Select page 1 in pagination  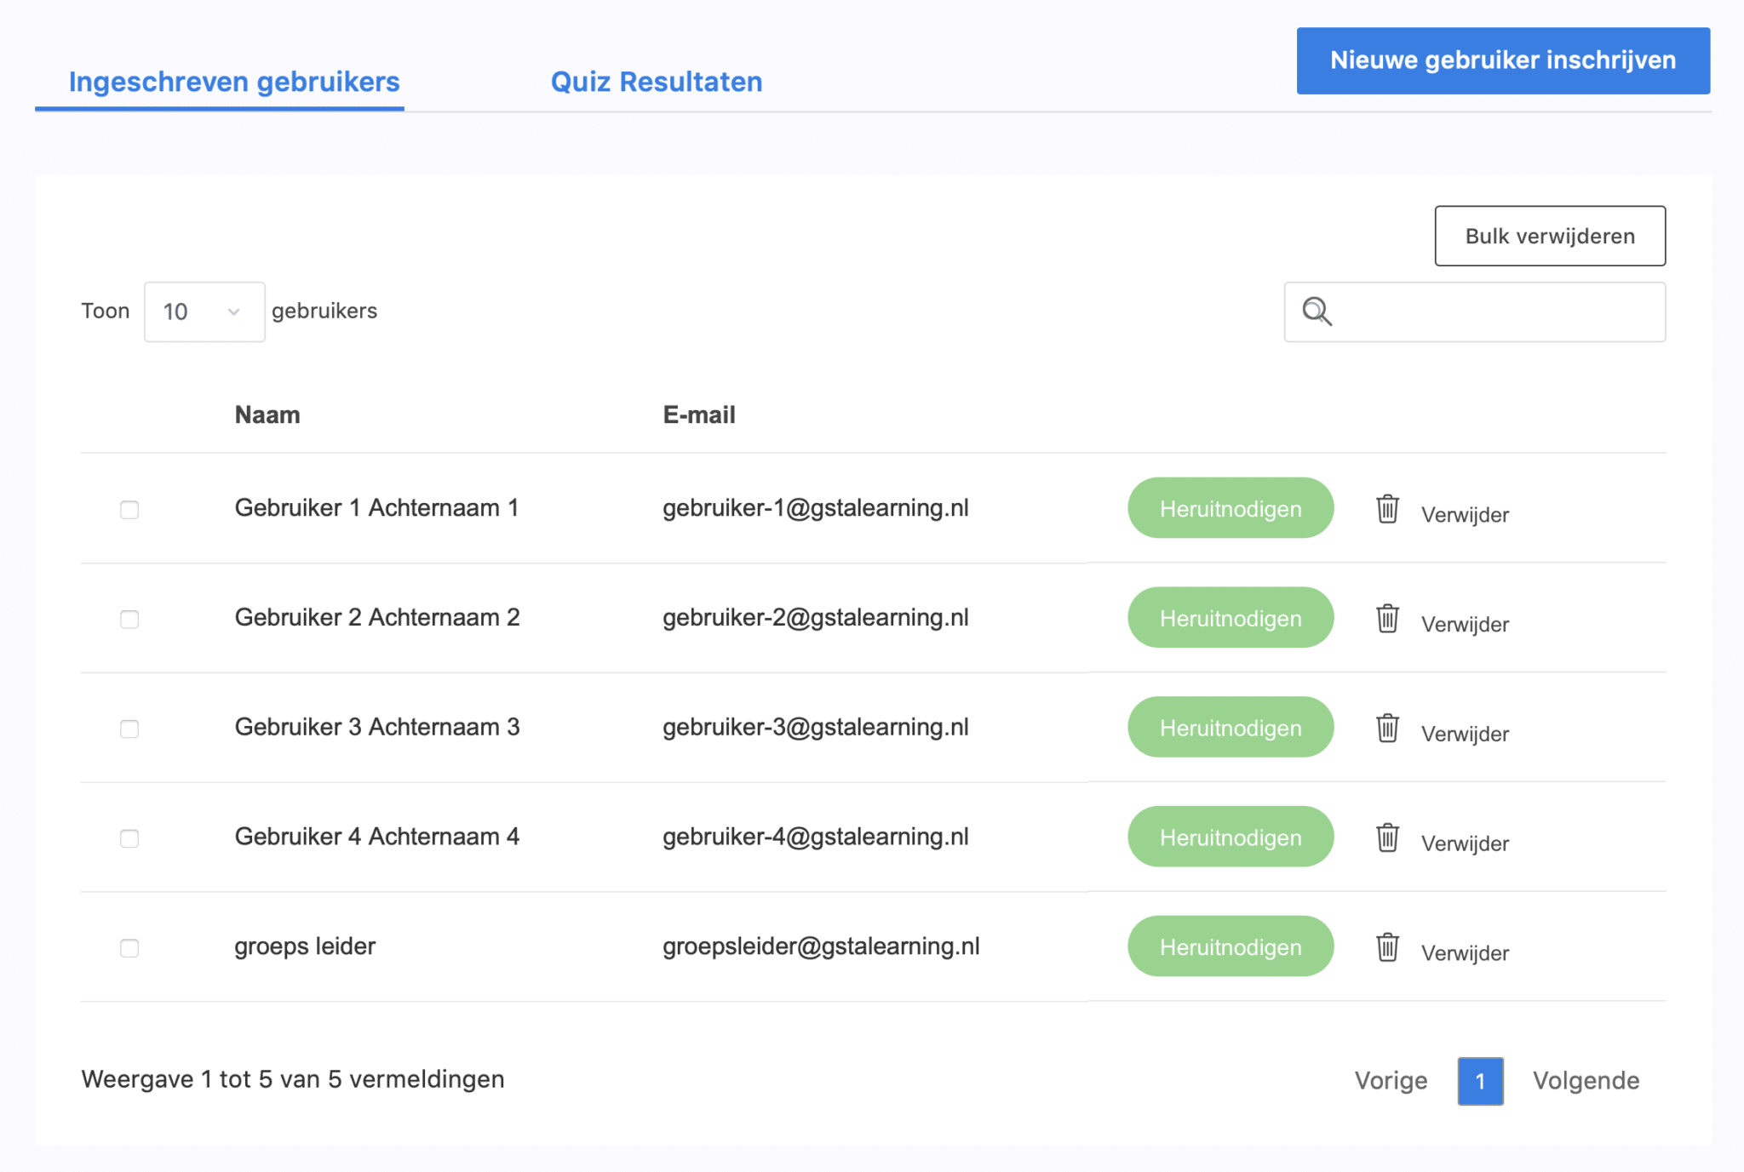tap(1480, 1081)
